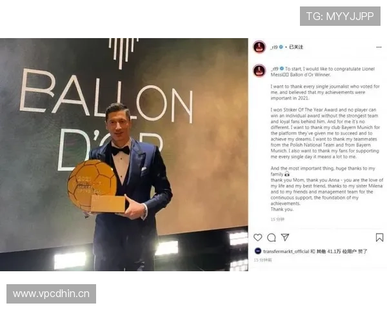Click the verified badge beside header username
Image resolution: width=387 pixels, height=310 pixels.
(281, 46)
